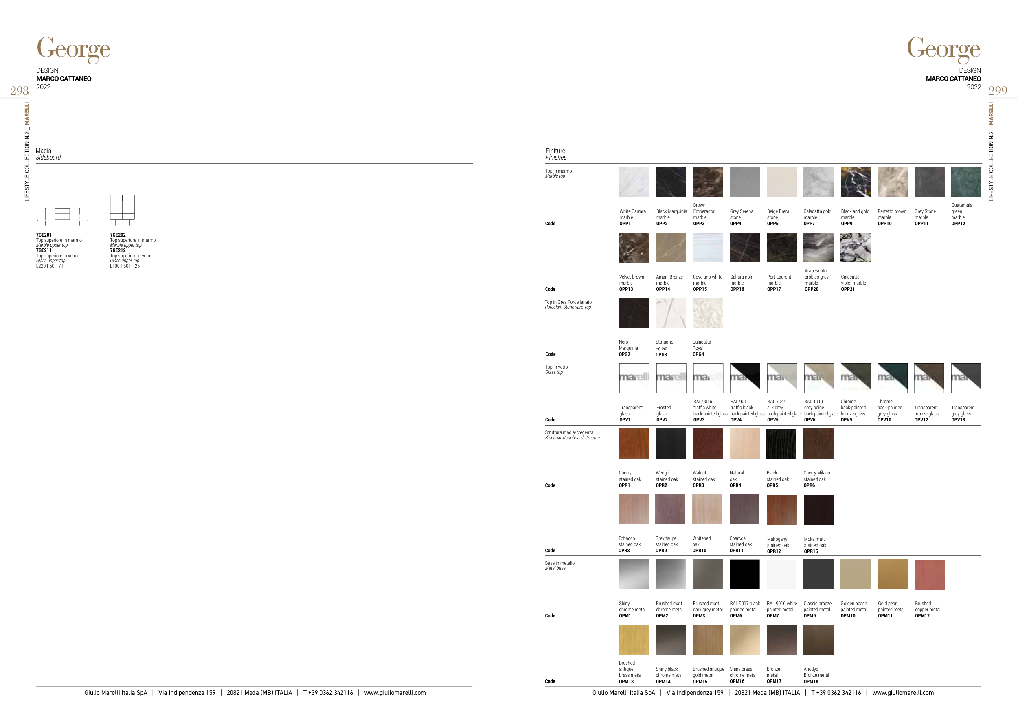Viewport: 1018px width, 720px height.
Task: Select the Transparent glass OPV1 swatch
Action: click(x=634, y=378)
